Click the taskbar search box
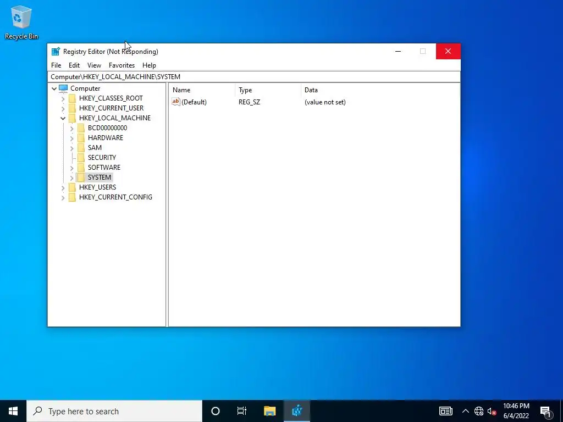Viewport: 563px width, 422px height. point(114,411)
